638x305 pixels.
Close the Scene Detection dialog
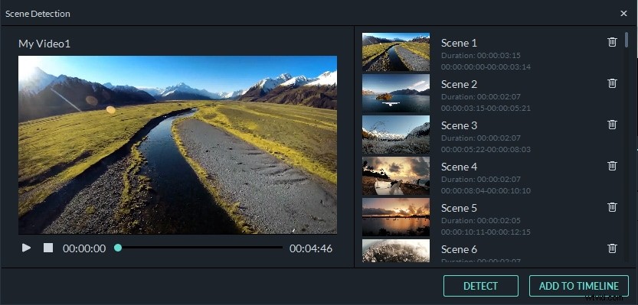coord(623,14)
